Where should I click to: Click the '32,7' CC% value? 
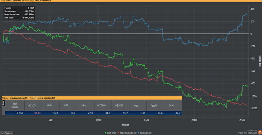click(177, 113)
